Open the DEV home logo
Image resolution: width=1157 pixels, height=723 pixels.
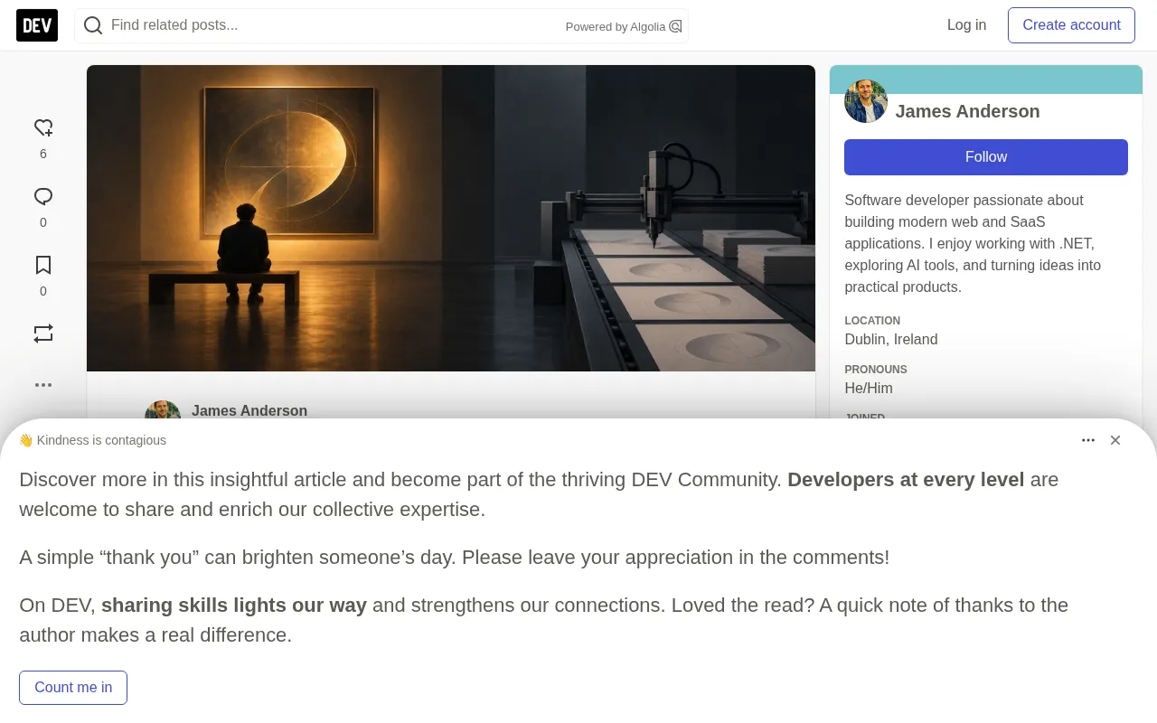[37, 25]
